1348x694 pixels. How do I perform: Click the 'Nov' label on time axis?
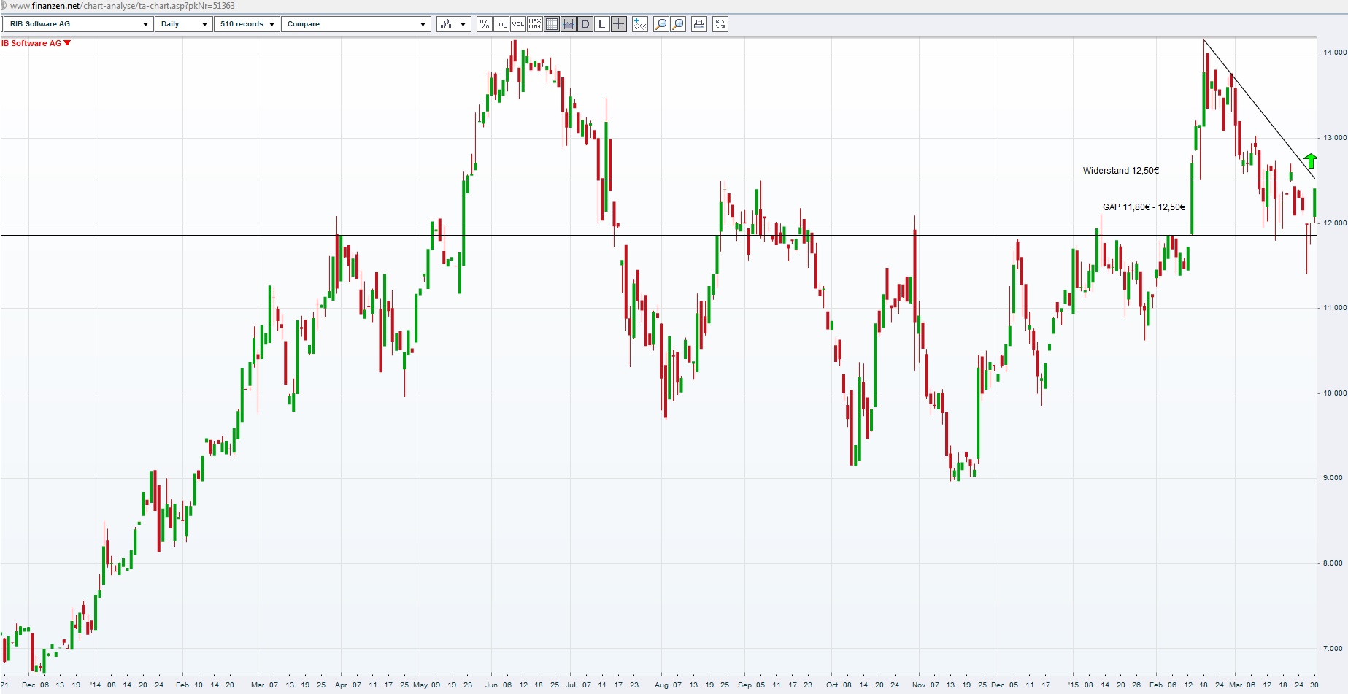pos(919,685)
